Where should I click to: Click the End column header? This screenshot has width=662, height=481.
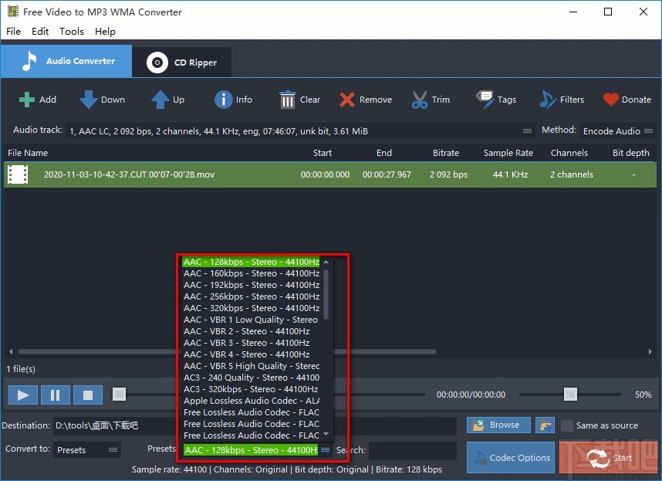tap(384, 153)
